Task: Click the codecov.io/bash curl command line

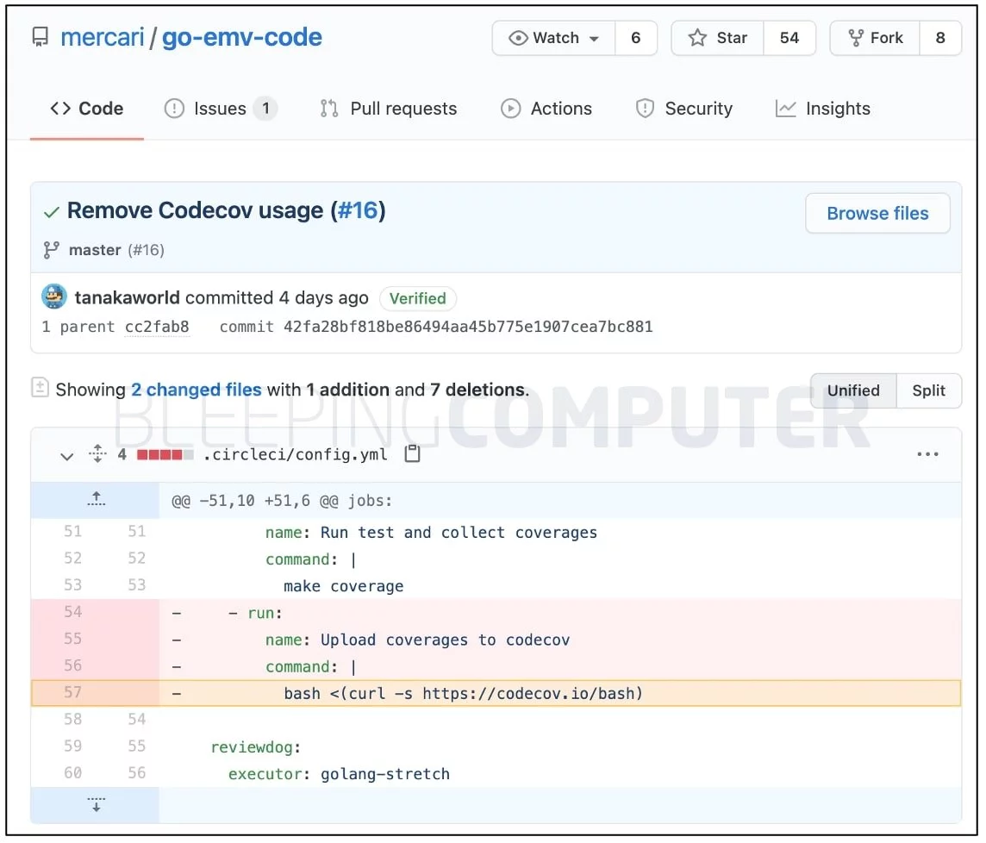Action: 464,693
